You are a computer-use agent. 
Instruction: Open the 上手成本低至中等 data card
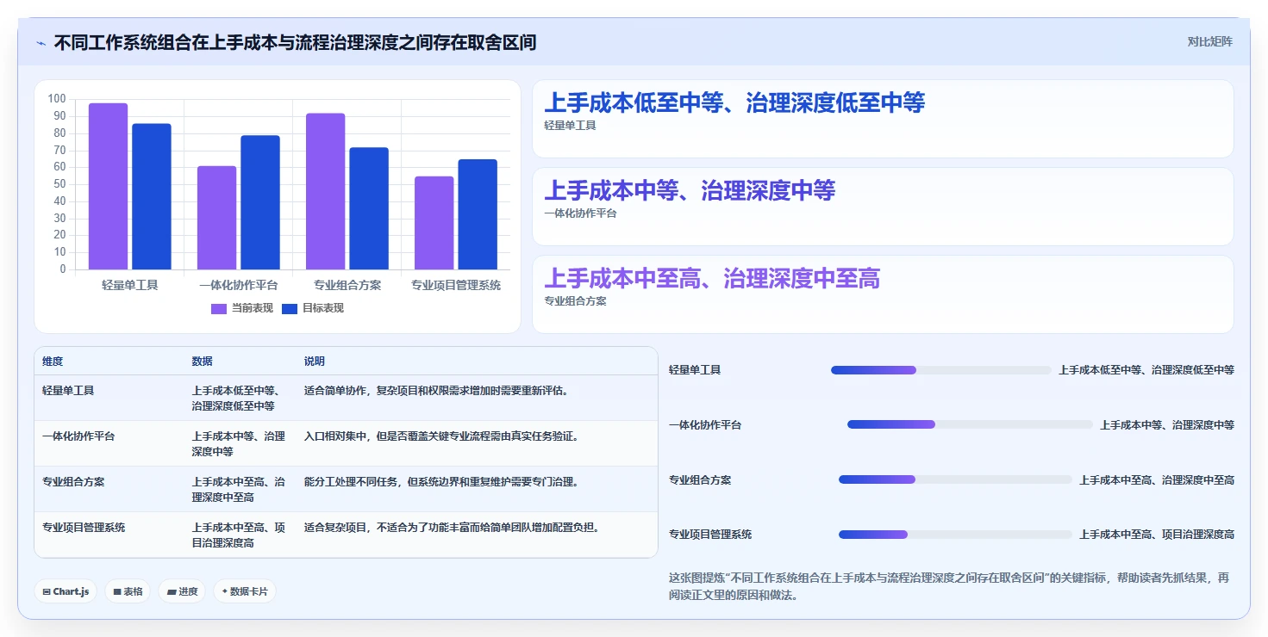pyautogui.click(x=883, y=119)
